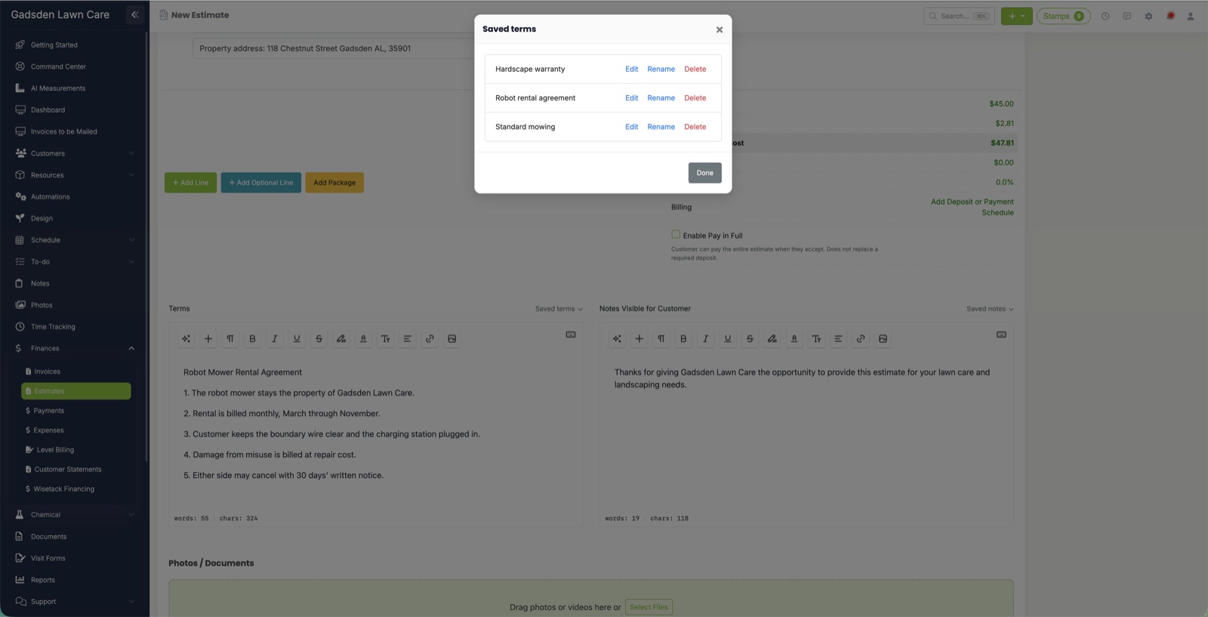This screenshot has width=1208, height=617.
Task: Click the paragraph format icon in Notes editor
Action: (x=661, y=339)
